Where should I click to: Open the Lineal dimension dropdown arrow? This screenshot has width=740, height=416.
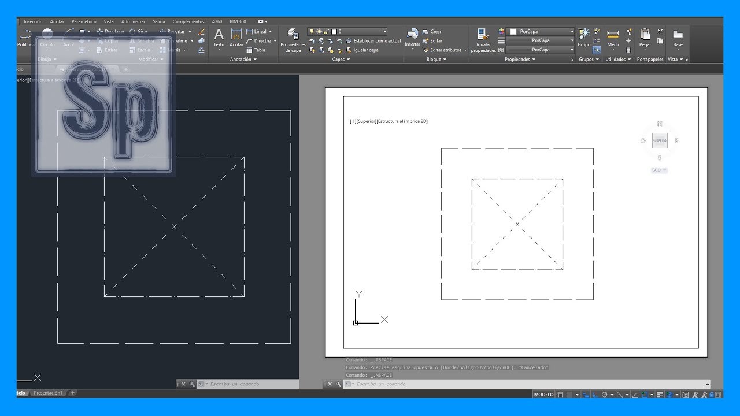pos(270,31)
